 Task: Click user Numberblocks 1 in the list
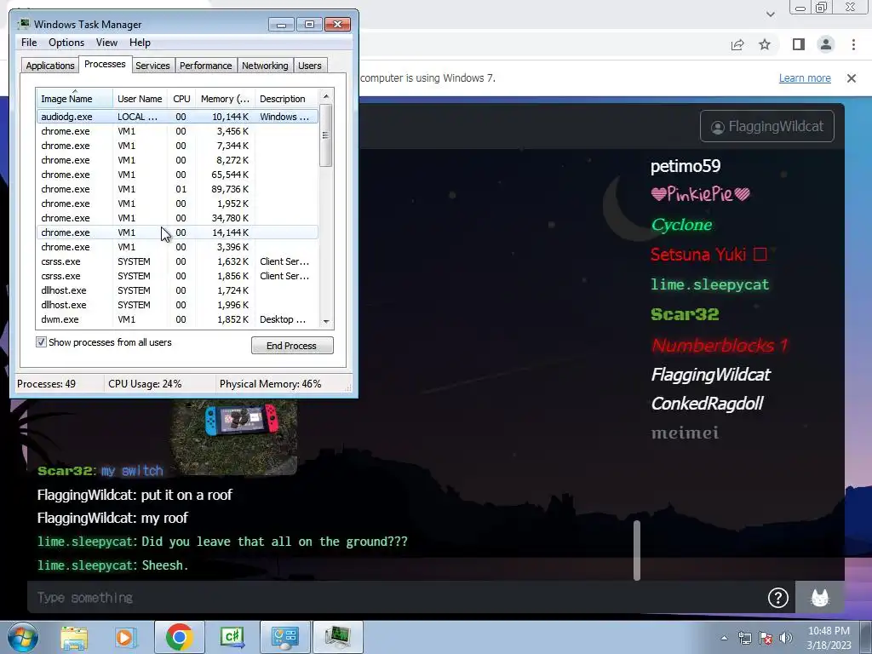click(720, 346)
